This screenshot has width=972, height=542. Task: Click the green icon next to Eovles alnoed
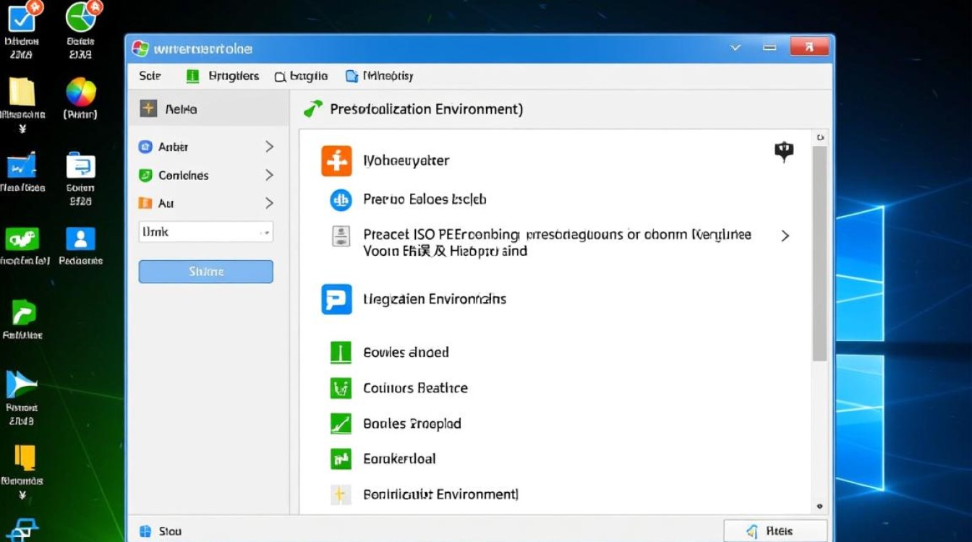pos(340,353)
